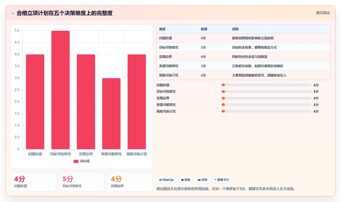This screenshot has width=341, height=202.
Task: Open the 5分 目标可验收性 stat card
Action: click(x=82, y=182)
